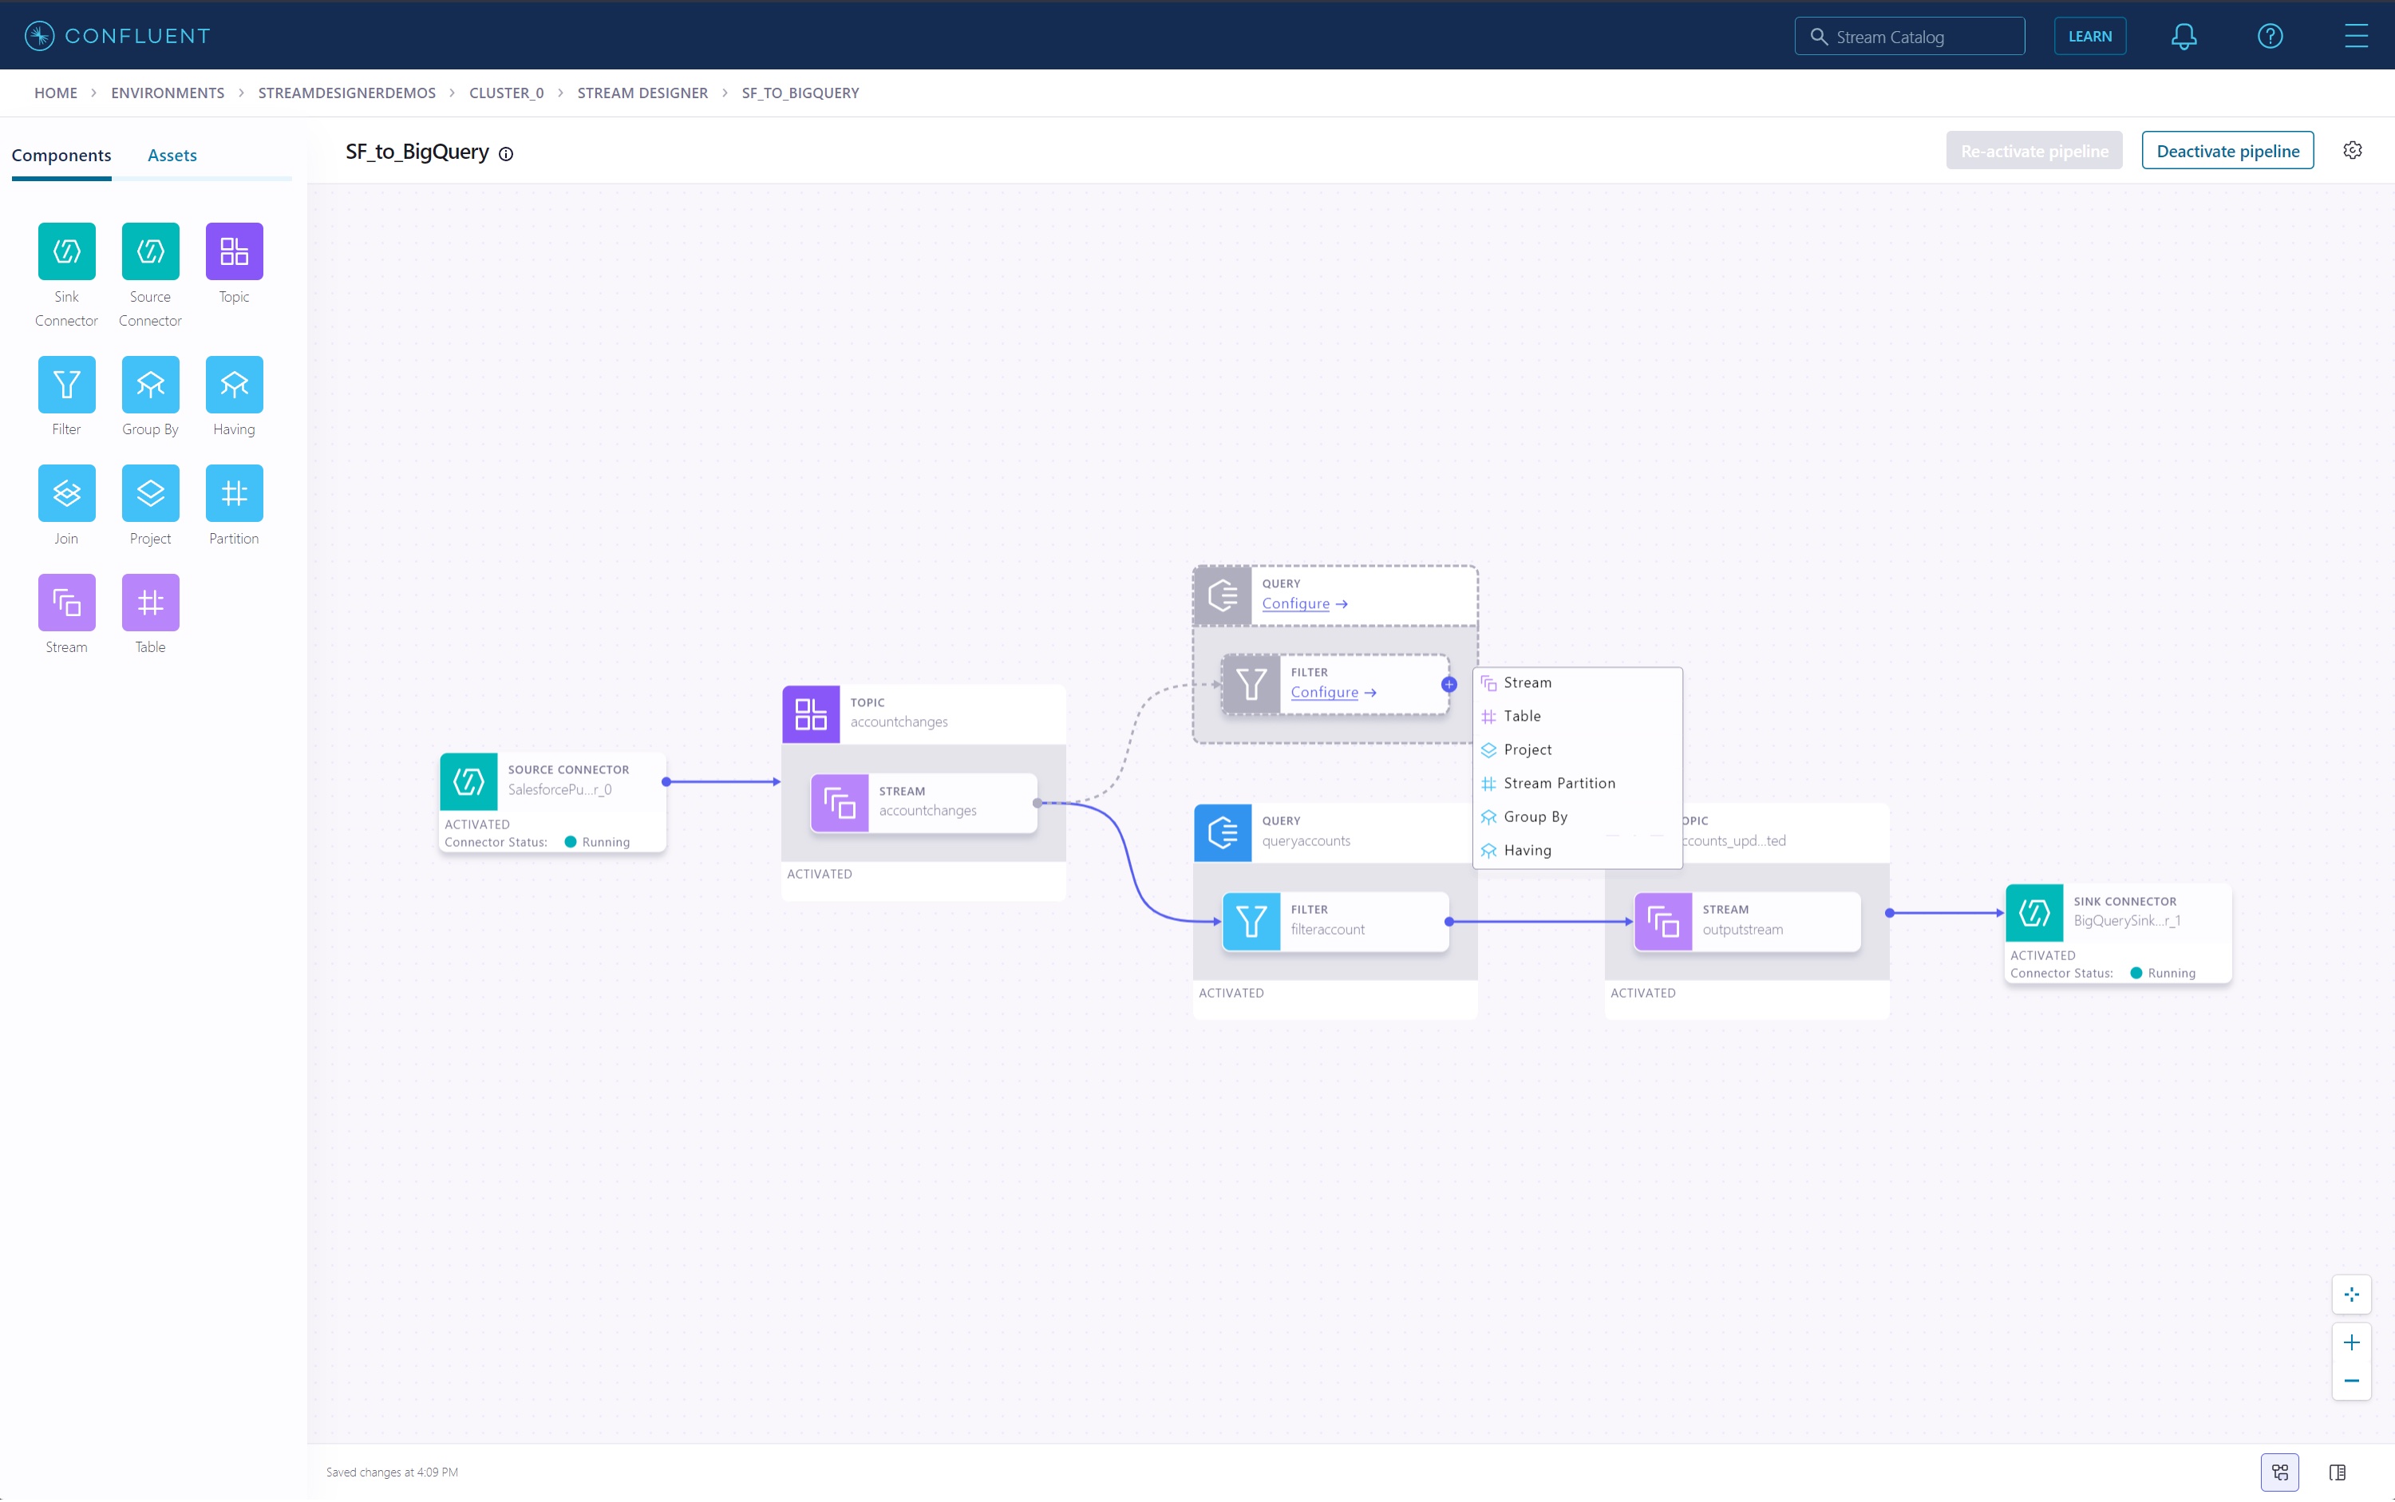This screenshot has width=2395, height=1502.
Task: Click the plus node on unconfigured filter
Action: coord(1448,685)
